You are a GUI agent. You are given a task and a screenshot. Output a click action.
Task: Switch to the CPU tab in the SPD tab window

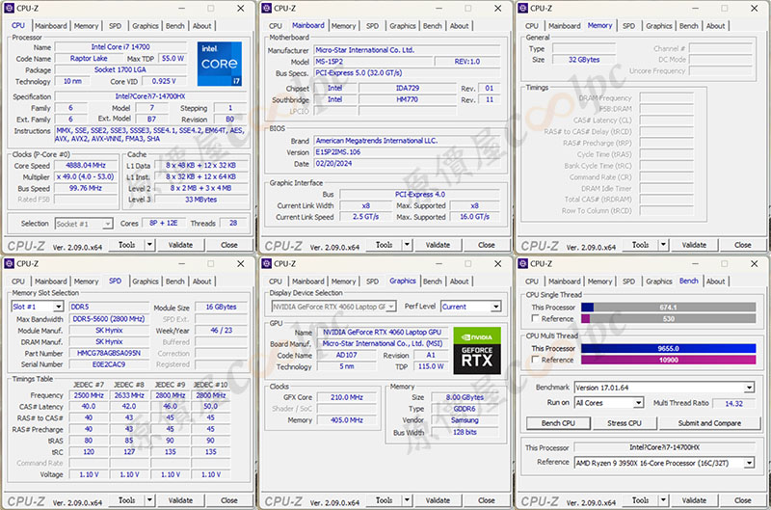[x=18, y=282]
